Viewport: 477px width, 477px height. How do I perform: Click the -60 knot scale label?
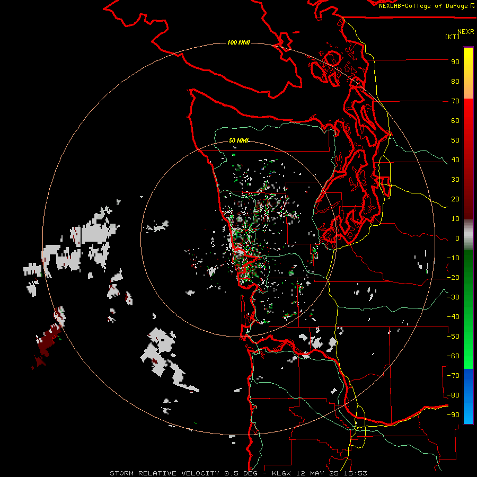453,356
